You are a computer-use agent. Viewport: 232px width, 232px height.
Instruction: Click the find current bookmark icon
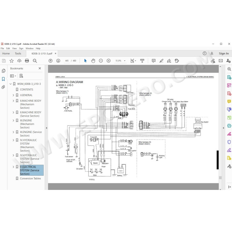pos(21,76)
